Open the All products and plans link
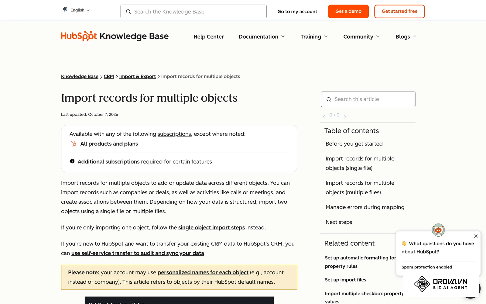Image resolution: width=486 pixels, height=304 pixels. [x=109, y=144]
